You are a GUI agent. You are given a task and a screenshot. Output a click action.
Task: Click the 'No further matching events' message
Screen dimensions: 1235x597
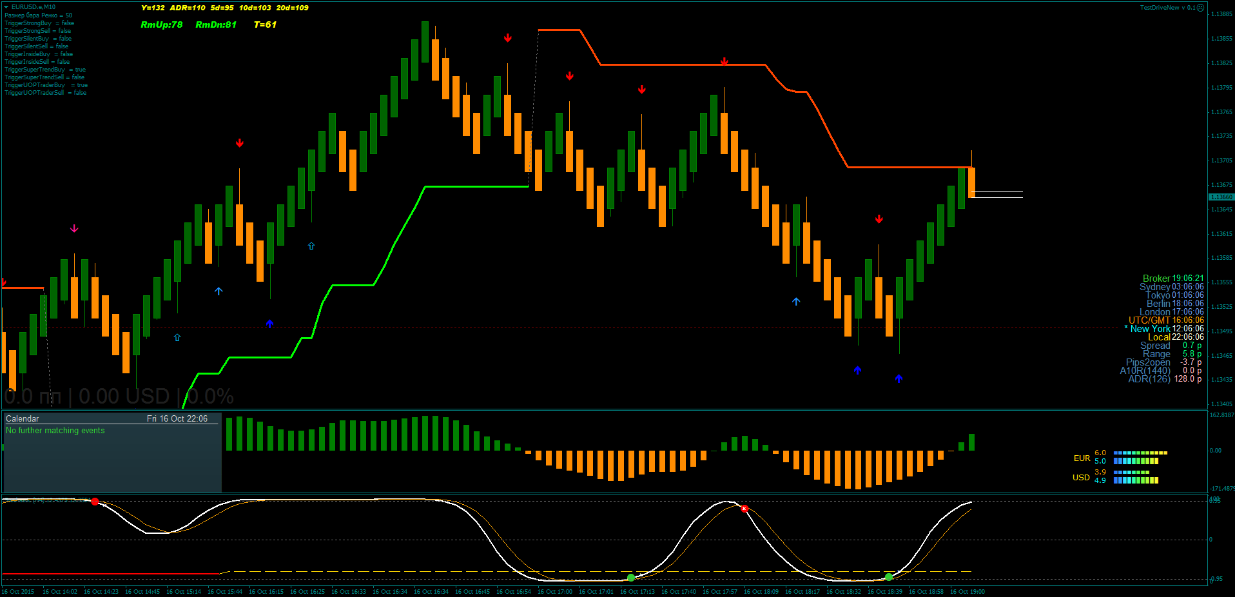(55, 430)
